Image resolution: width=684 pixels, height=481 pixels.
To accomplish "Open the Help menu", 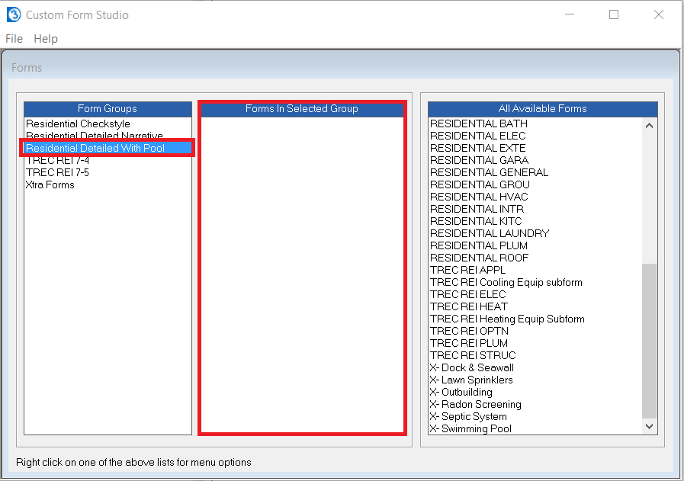I will (46, 39).
